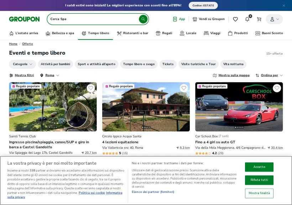Viewport: 292px width, 205px height.
Task: Open Fino a 4 giri su auto GT deal
Action: coord(215,142)
